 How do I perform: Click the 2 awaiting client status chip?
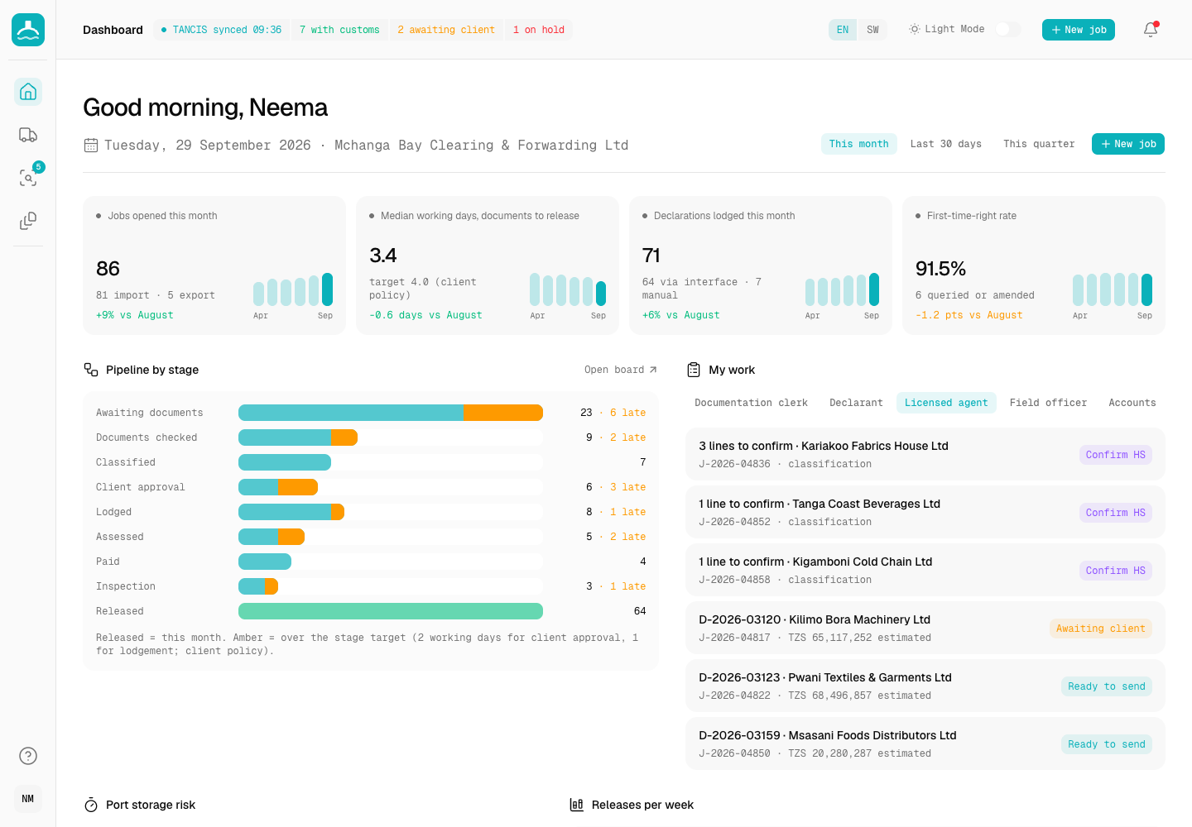point(446,30)
